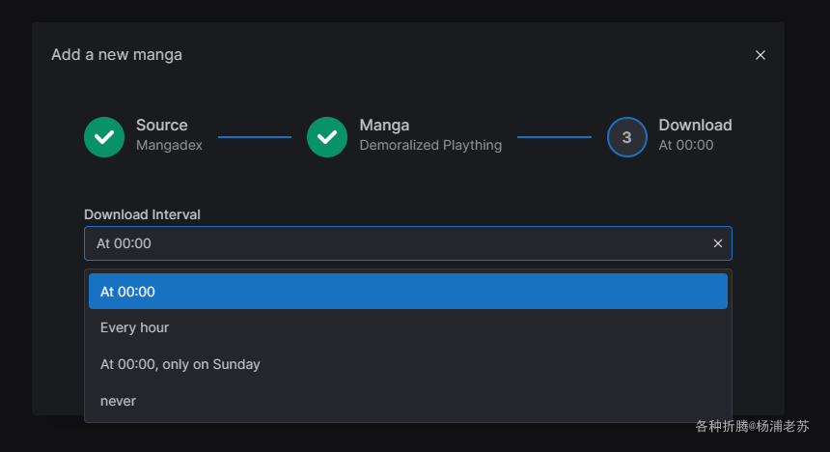Clear the Download Interval field with its X icon
This screenshot has height=452, width=830.
pyautogui.click(x=718, y=243)
